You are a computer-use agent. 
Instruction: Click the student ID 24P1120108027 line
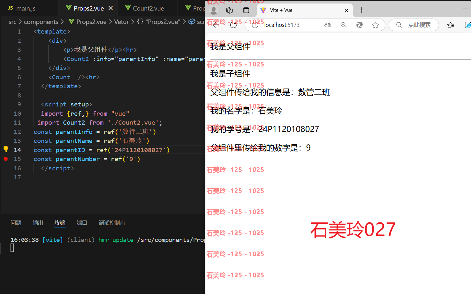(265, 129)
